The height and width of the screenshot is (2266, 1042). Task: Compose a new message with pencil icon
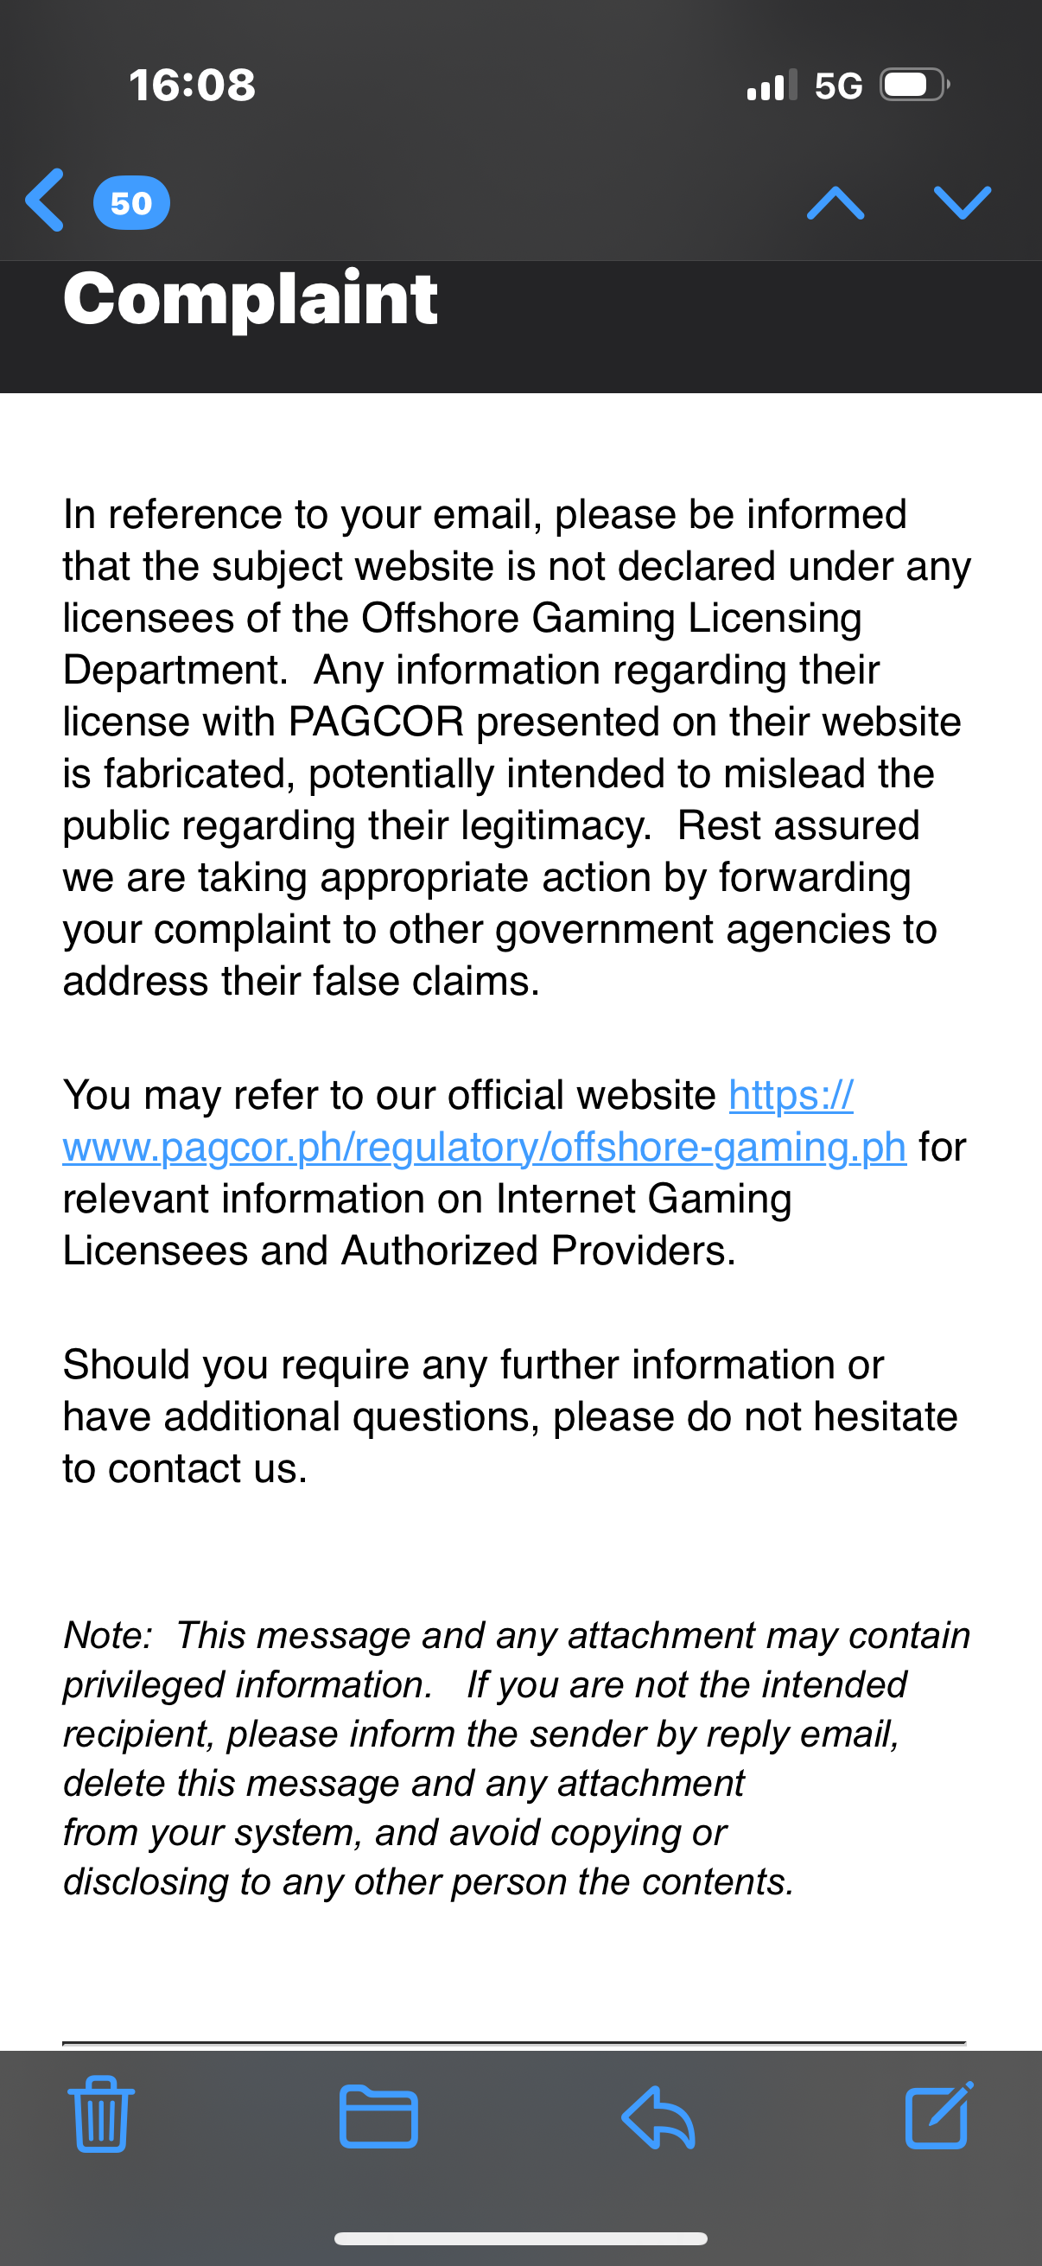[x=938, y=2116]
